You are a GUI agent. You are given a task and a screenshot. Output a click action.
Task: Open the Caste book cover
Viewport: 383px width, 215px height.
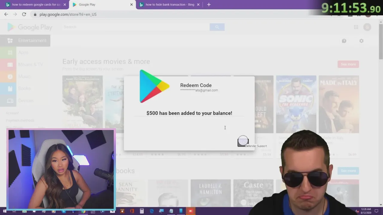point(253,193)
